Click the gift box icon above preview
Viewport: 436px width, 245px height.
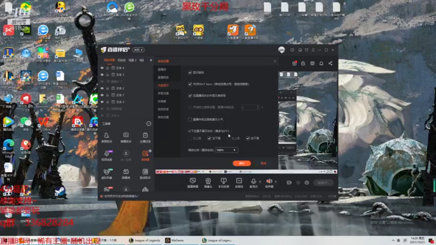[294, 63]
